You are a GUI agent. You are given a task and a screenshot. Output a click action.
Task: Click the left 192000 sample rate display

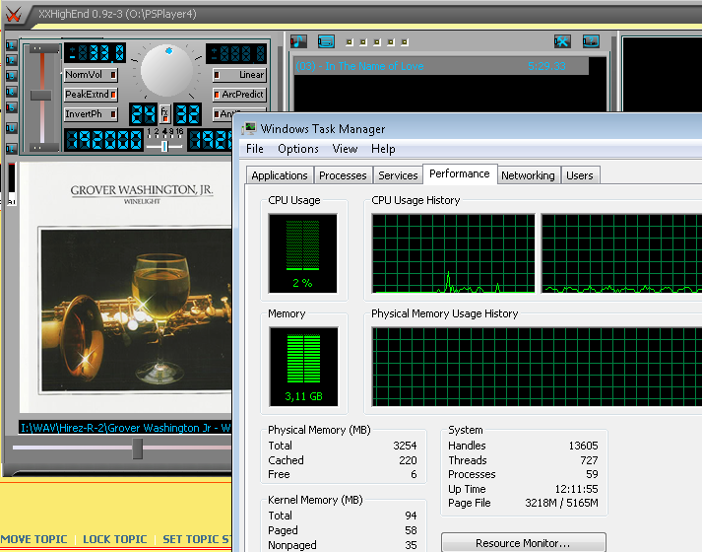pos(104,140)
